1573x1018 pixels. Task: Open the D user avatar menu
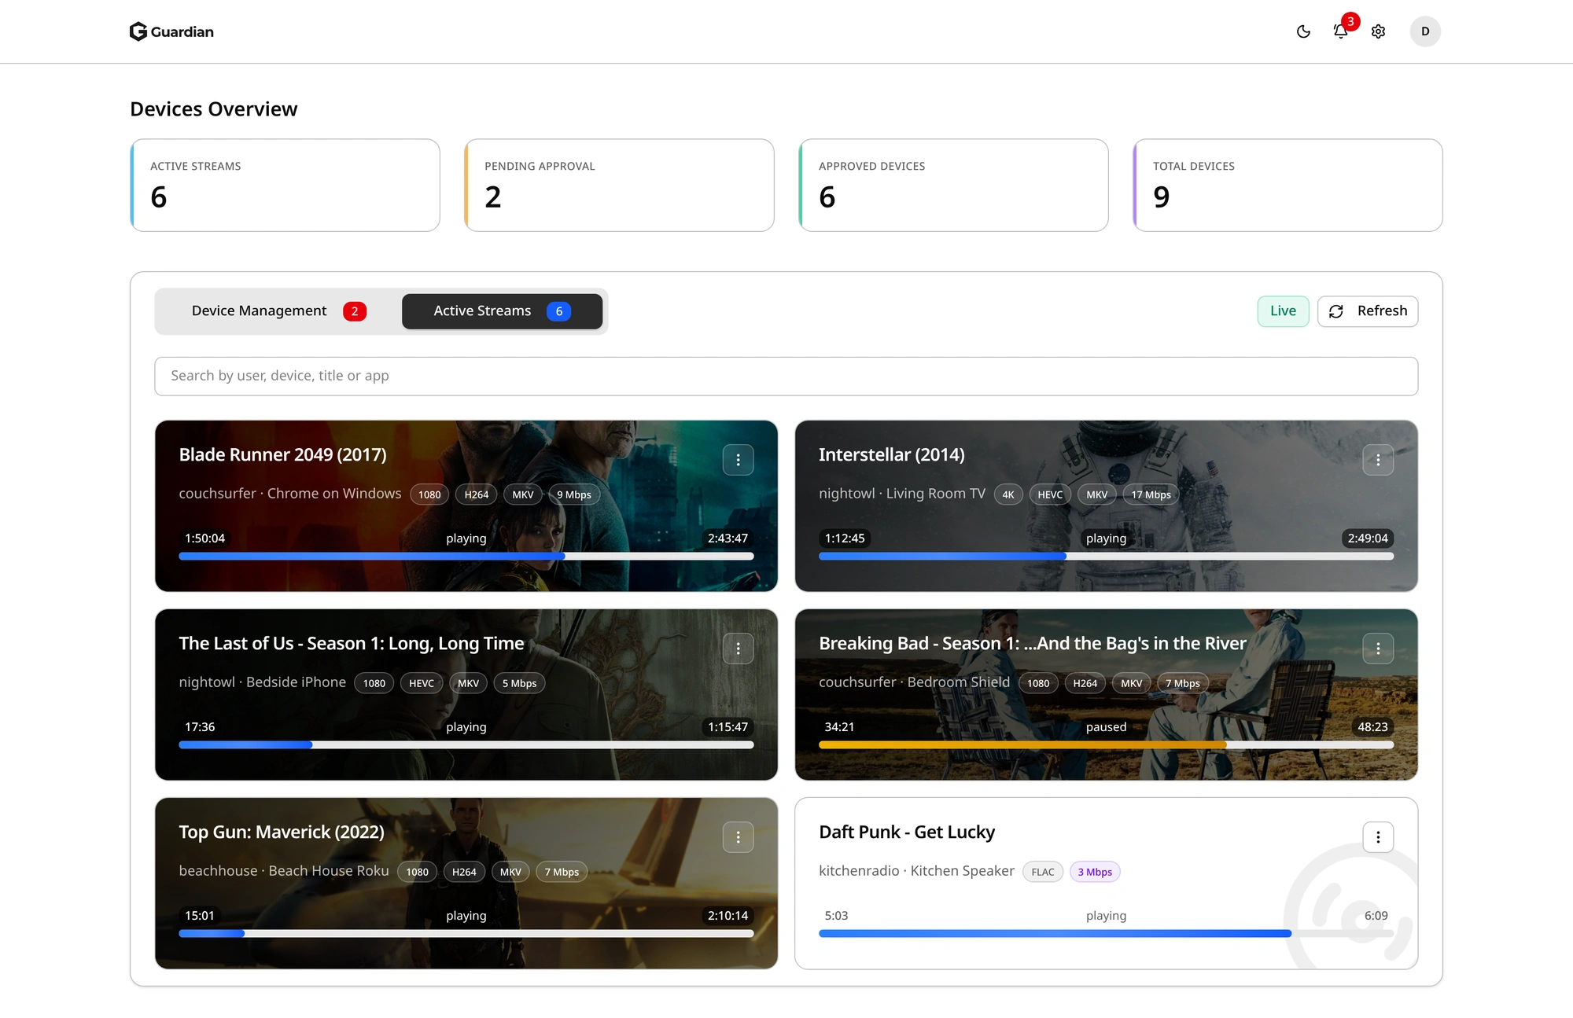pos(1424,31)
